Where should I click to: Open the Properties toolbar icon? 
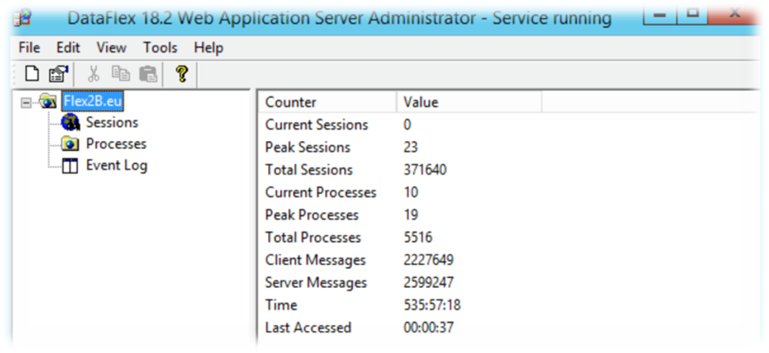click(x=59, y=75)
